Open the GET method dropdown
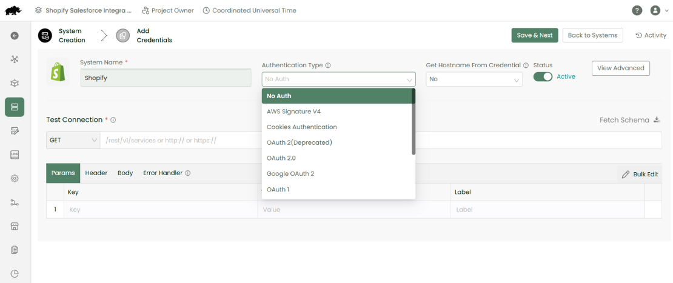Viewport: 673px width, 283px height. tap(73, 140)
